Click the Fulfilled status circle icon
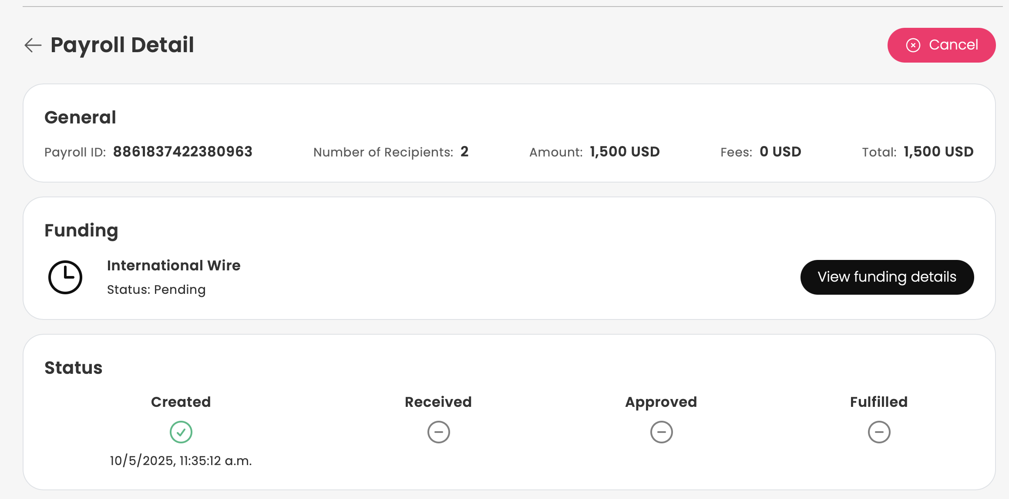The image size is (1009, 499). coord(879,432)
